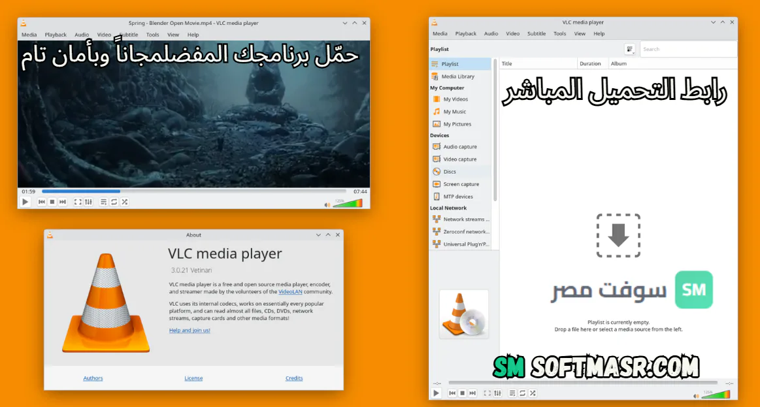
Task: Select Audio capture device entry
Action: [460, 146]
